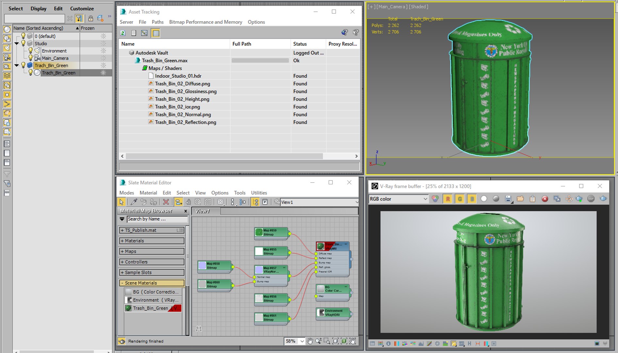Click the Search by Name field

point(157,219)
